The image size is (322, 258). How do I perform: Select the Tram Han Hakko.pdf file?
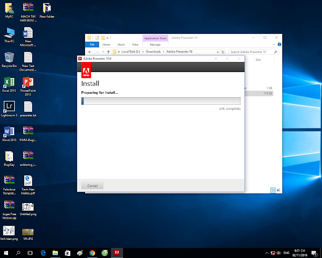coord(28,185)
